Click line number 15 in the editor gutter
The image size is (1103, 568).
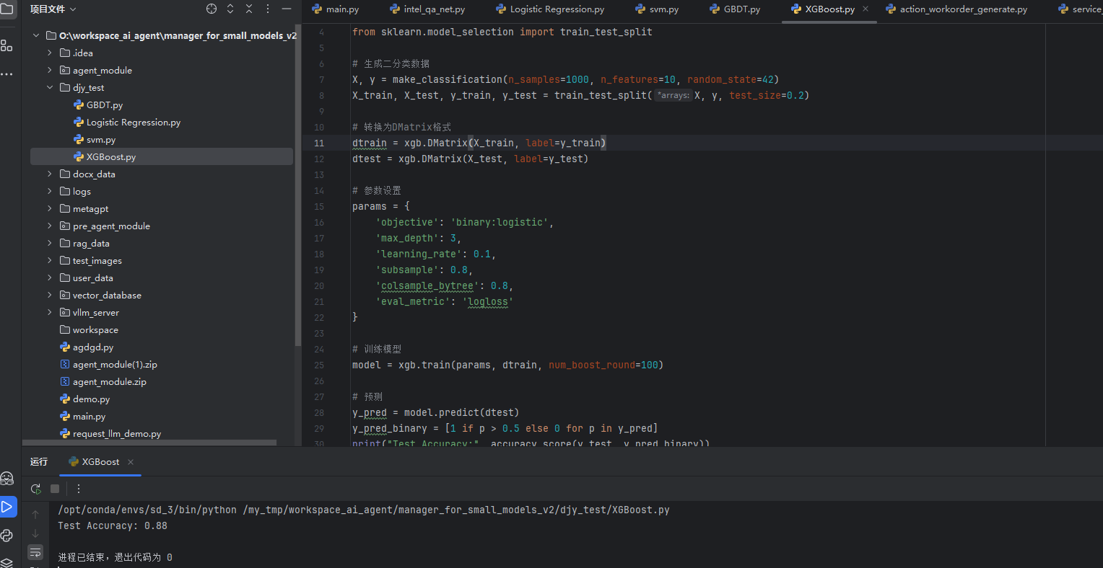318,206
